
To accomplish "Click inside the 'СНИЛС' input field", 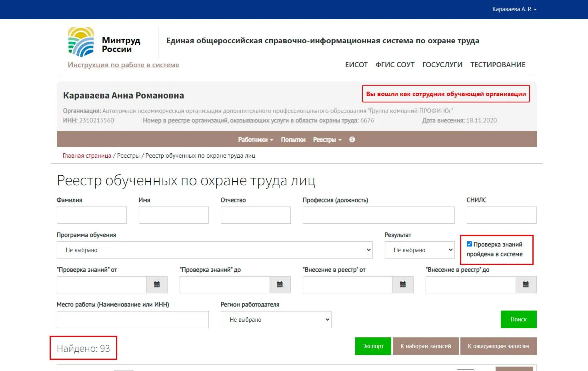I will pyautogui.click(x=501, y=215).
